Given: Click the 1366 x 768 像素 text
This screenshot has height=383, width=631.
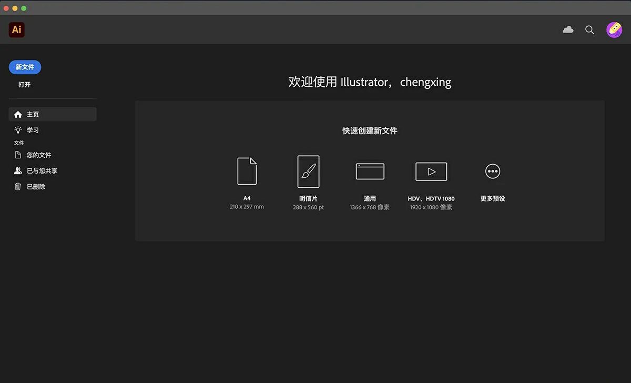Looking at the screenshot, I should [370, 207].
